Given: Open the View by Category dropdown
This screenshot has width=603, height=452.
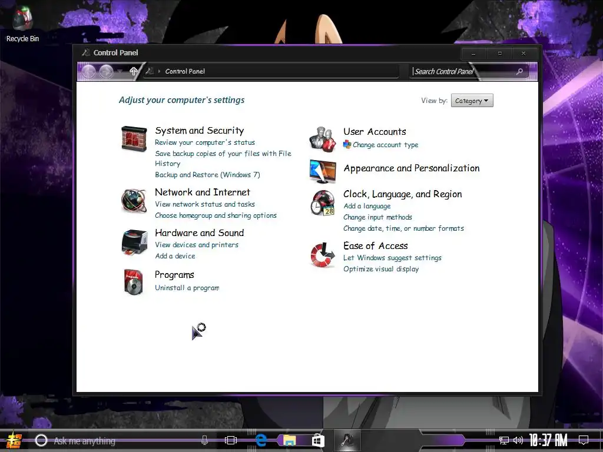Looking at the screenshot, I should pyautogui.click(x=472, y=101).
